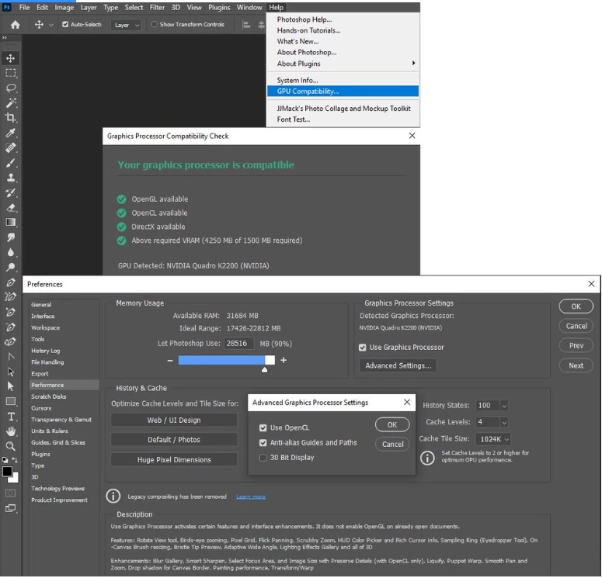Viewport: 602px width, 578px height.
Task: Reset to default foreground and background colors
Action: (5, 459)
